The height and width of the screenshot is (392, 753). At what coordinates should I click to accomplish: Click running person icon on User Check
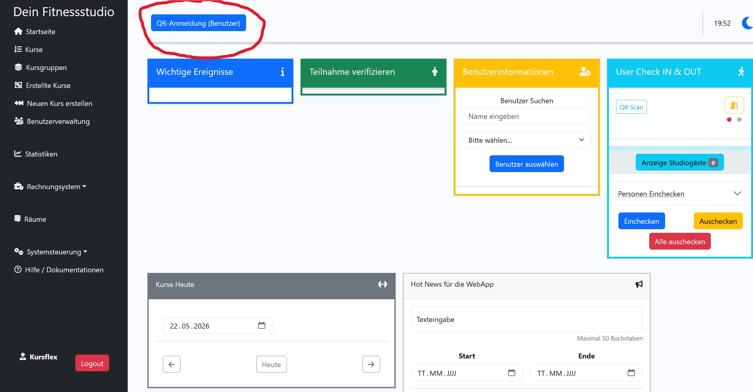741,72
